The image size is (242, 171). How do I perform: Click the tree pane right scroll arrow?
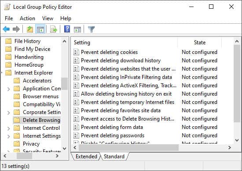click(x=57, y=156)
